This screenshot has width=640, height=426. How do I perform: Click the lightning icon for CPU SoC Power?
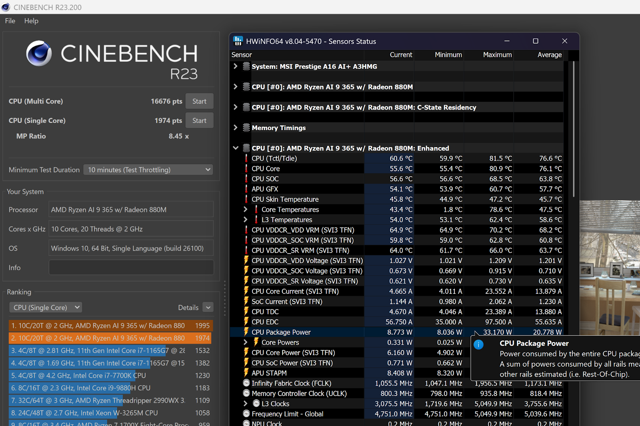(x=246, y=363)
